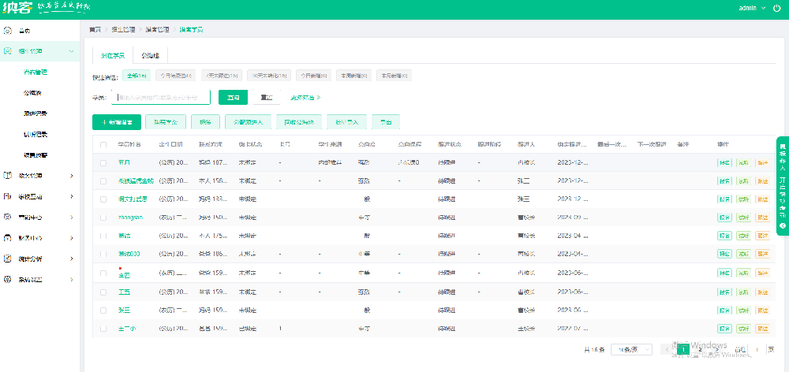This screenshot has height=372, width=789.
Task: Select the 7天未跟进 quick filter
Action: coord(222,76)
